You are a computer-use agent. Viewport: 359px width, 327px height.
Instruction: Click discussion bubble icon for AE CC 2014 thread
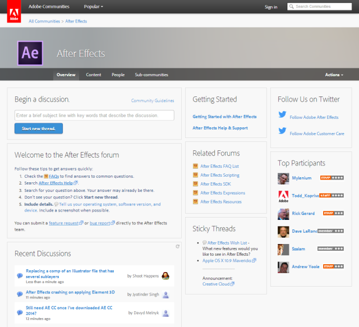20,312
